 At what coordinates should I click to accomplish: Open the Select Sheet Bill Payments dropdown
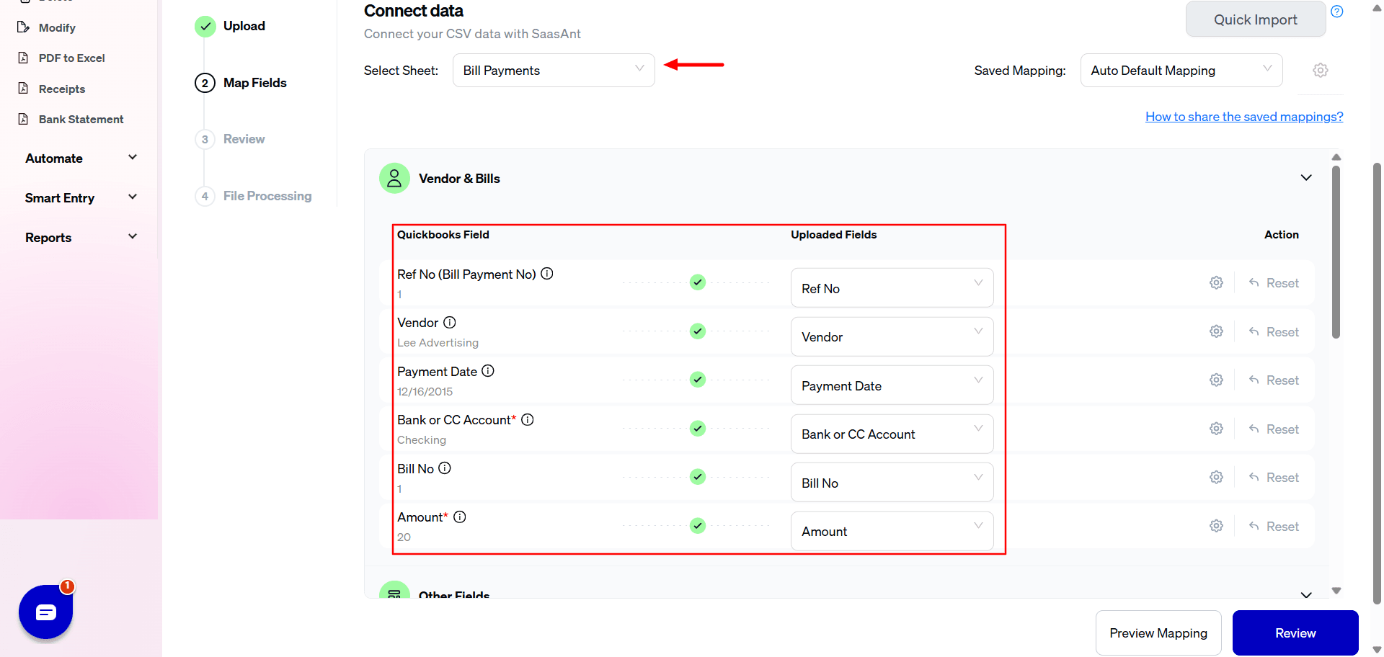[x=554, y=71]
